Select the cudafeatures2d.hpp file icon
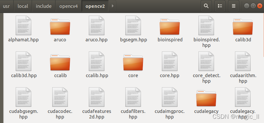This screenshot has height=123, width=264. (x=97, y=97)
